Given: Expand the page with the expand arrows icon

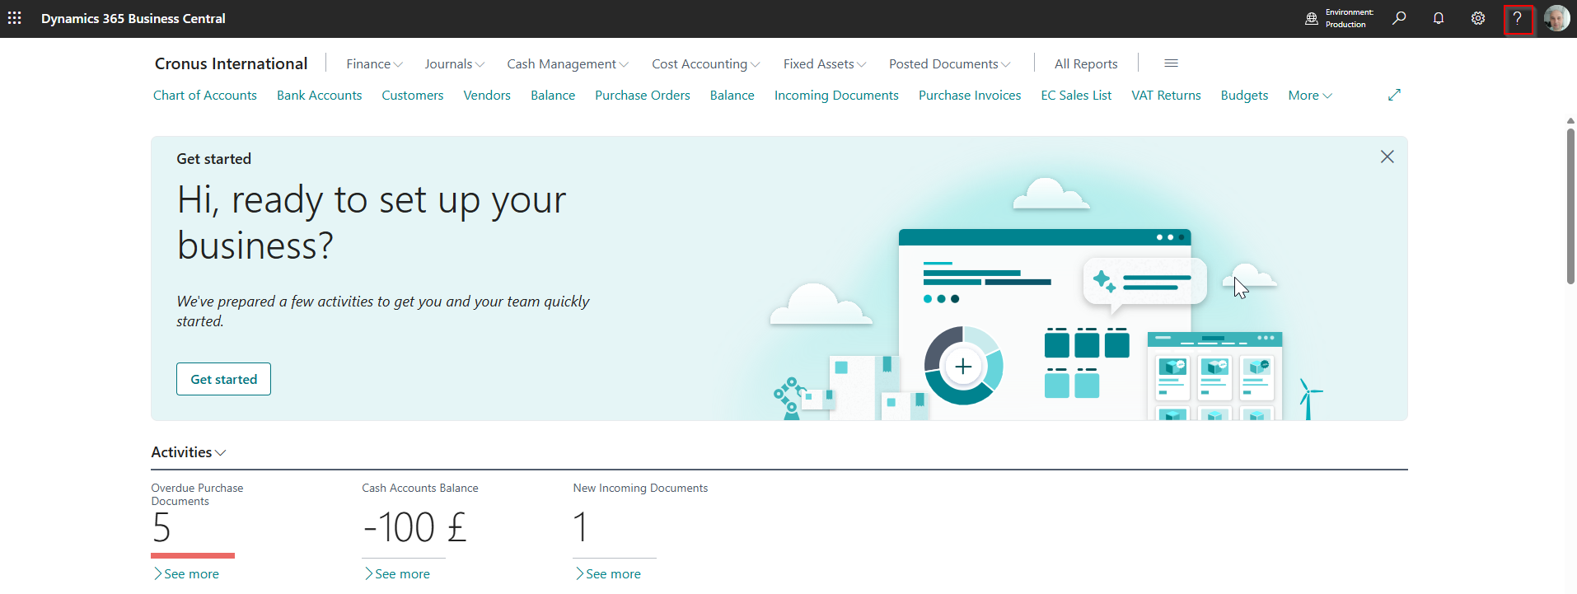Looking at the screenshot, I should (x=1394, y=95).
